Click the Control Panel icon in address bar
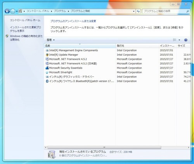The image size is (194, 164). coord(21,11)
